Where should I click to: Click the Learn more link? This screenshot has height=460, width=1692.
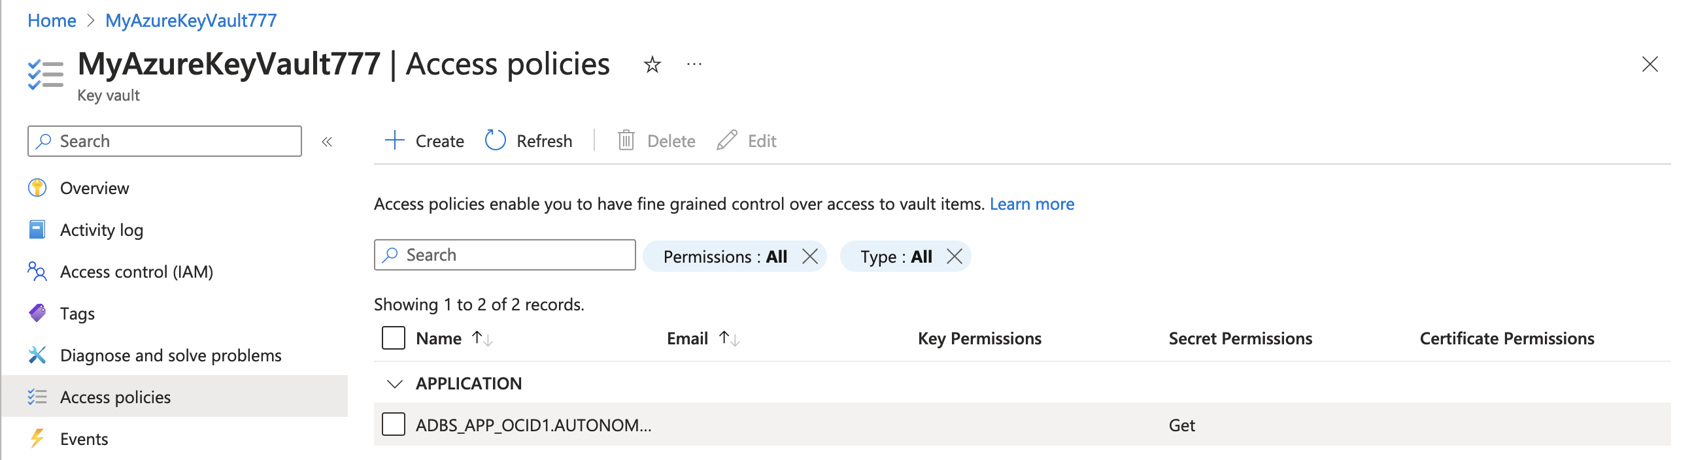pyautogui.click(x=1031, y=204)
